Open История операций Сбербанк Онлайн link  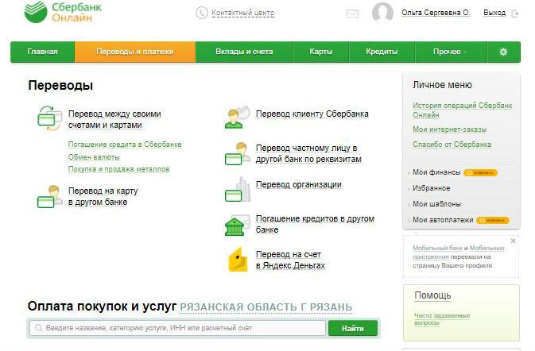[x=463, y=110]
